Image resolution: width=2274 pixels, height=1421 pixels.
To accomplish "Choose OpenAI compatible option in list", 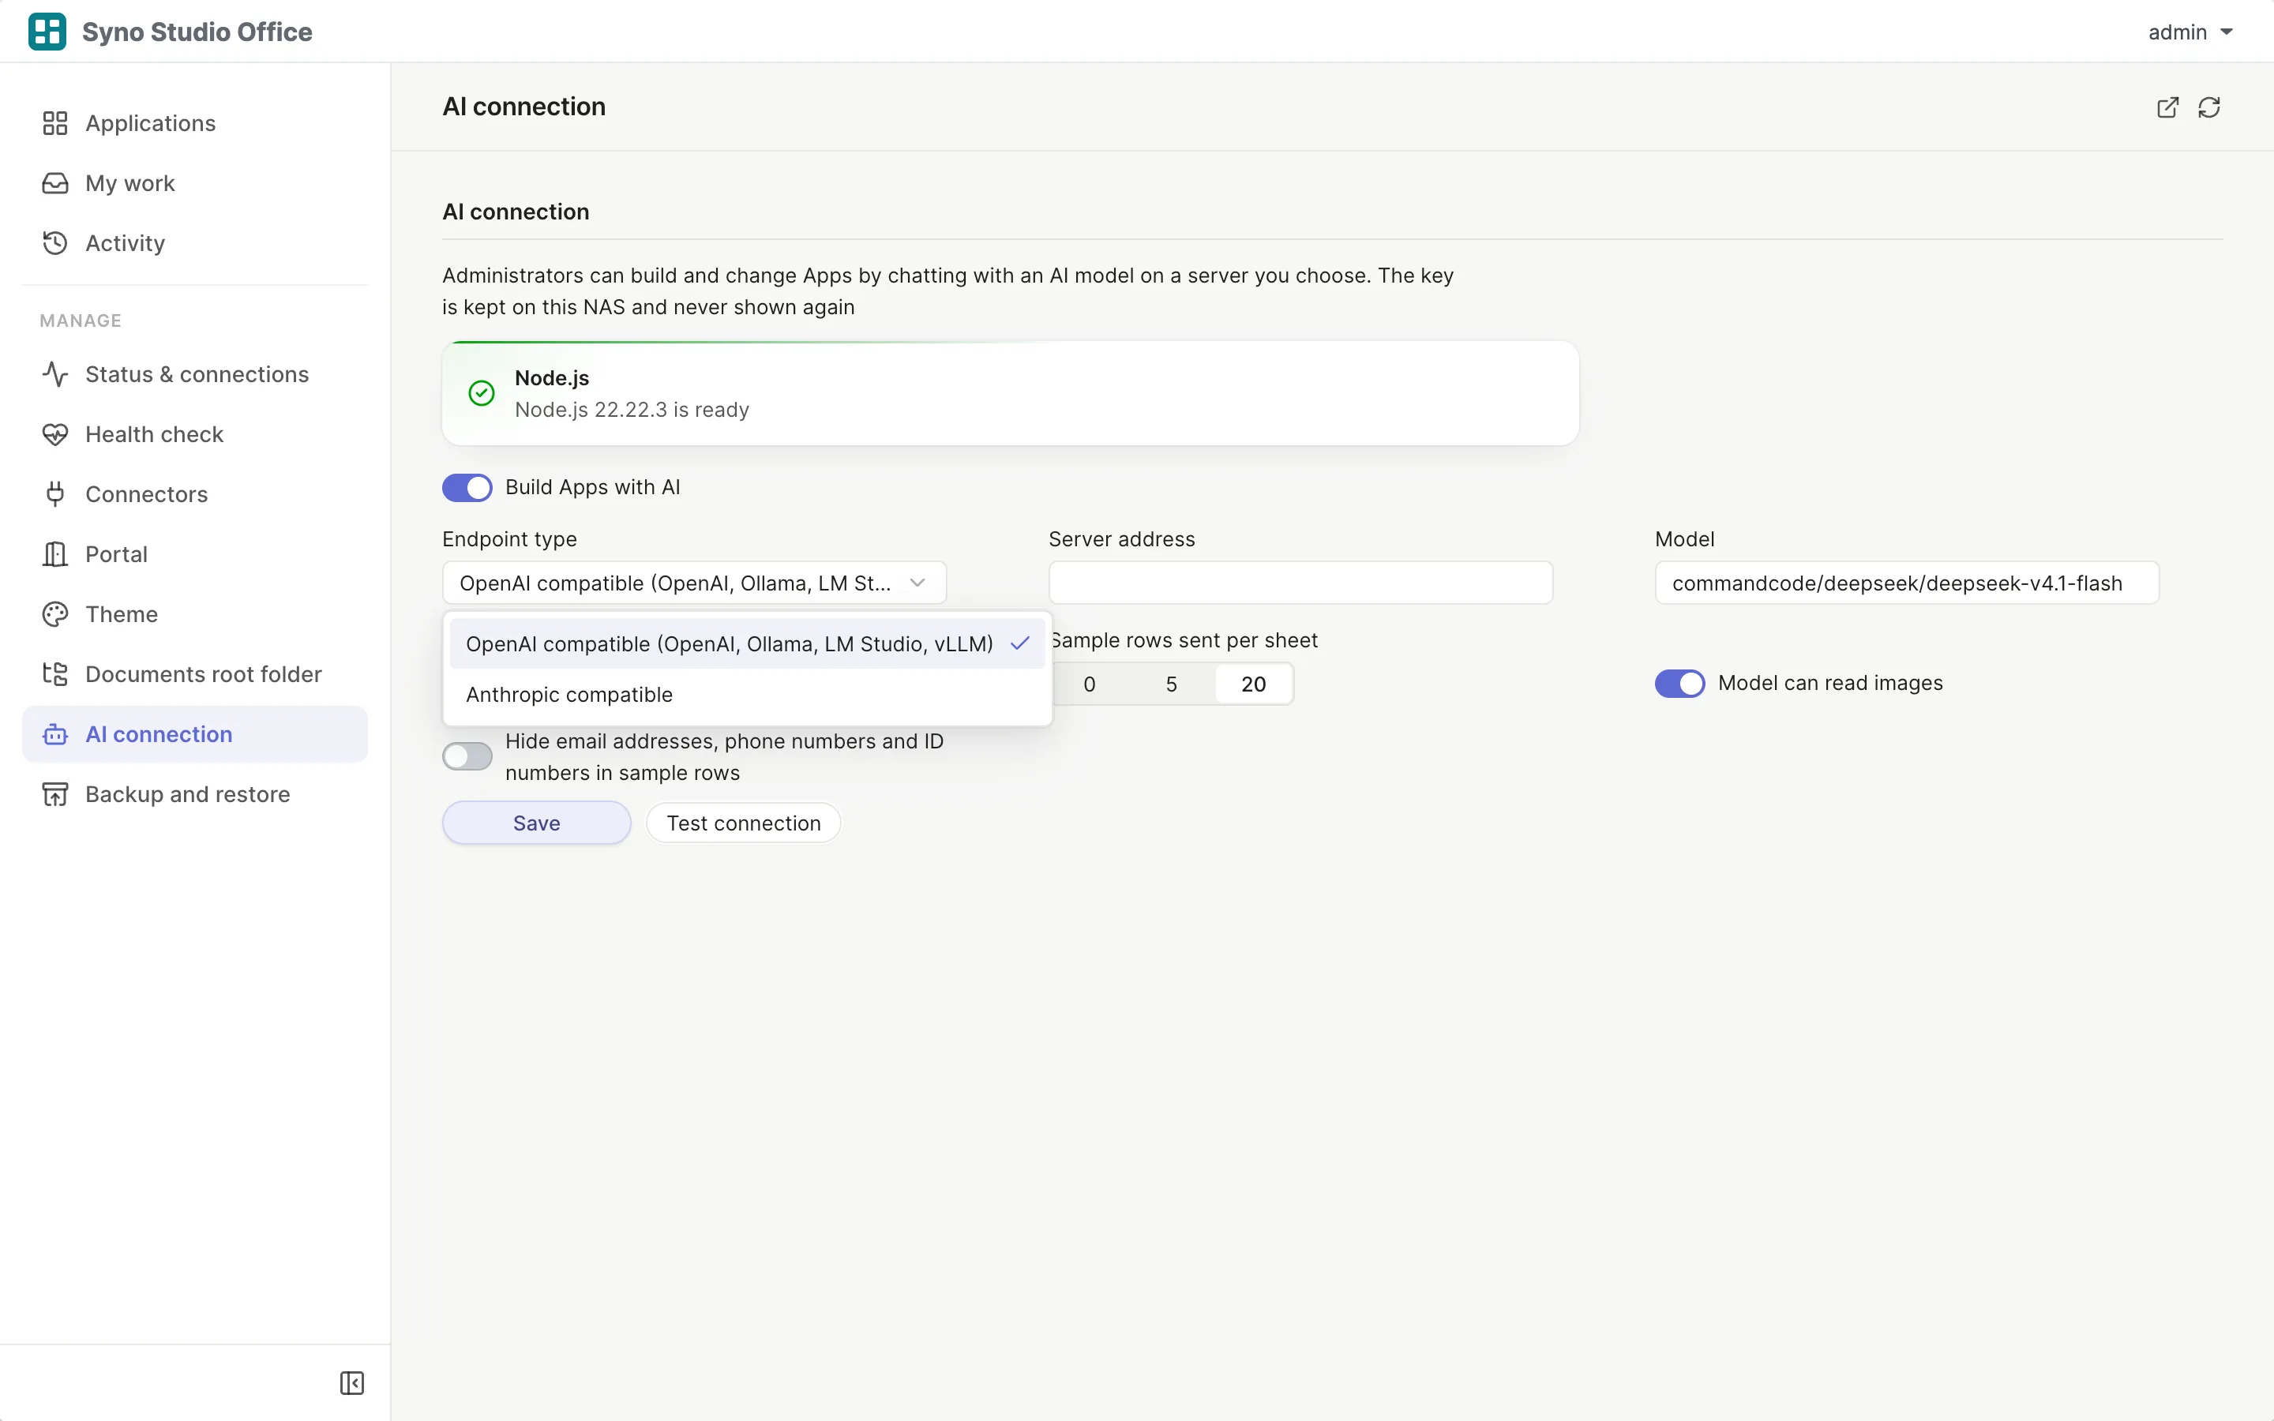I will (747, 643).
